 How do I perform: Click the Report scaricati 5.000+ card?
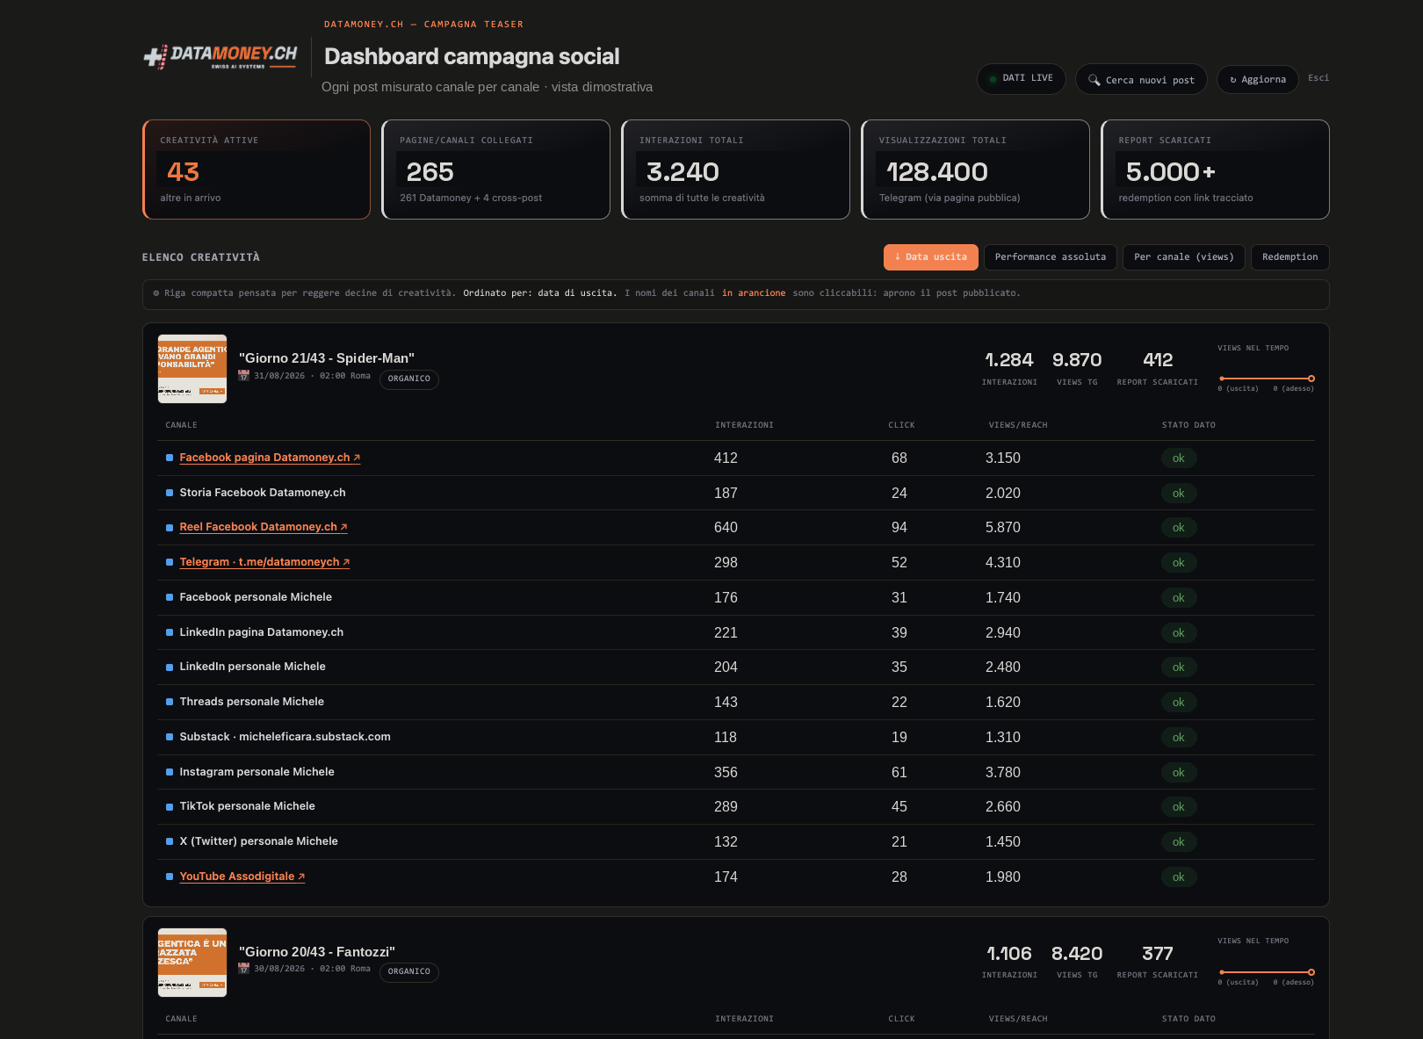coord(1216,170)
